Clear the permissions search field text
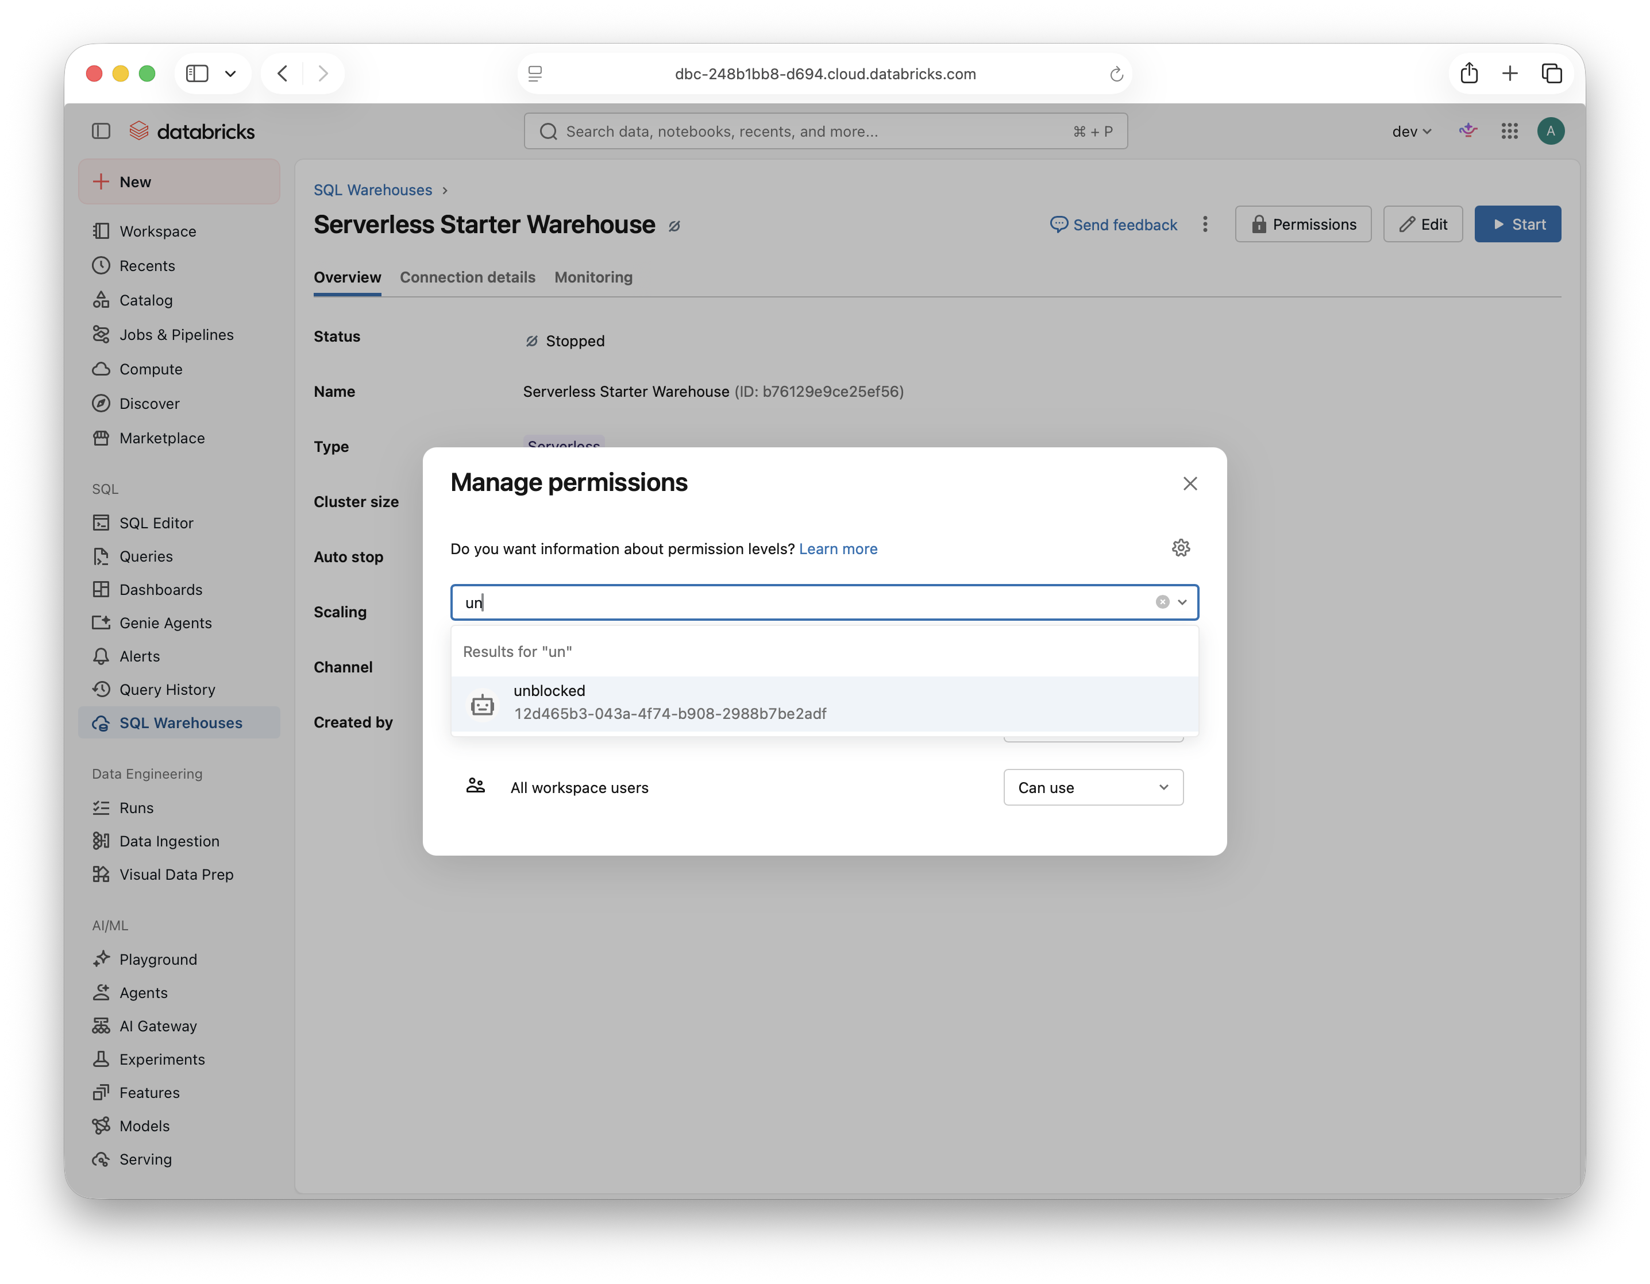 [1162, 602]
